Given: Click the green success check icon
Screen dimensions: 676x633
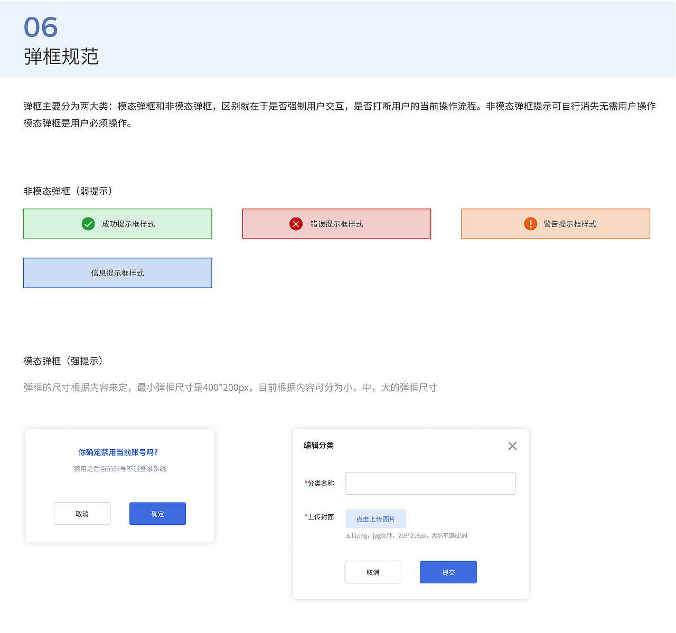Looking at the screenshot, I should [88, 223].
